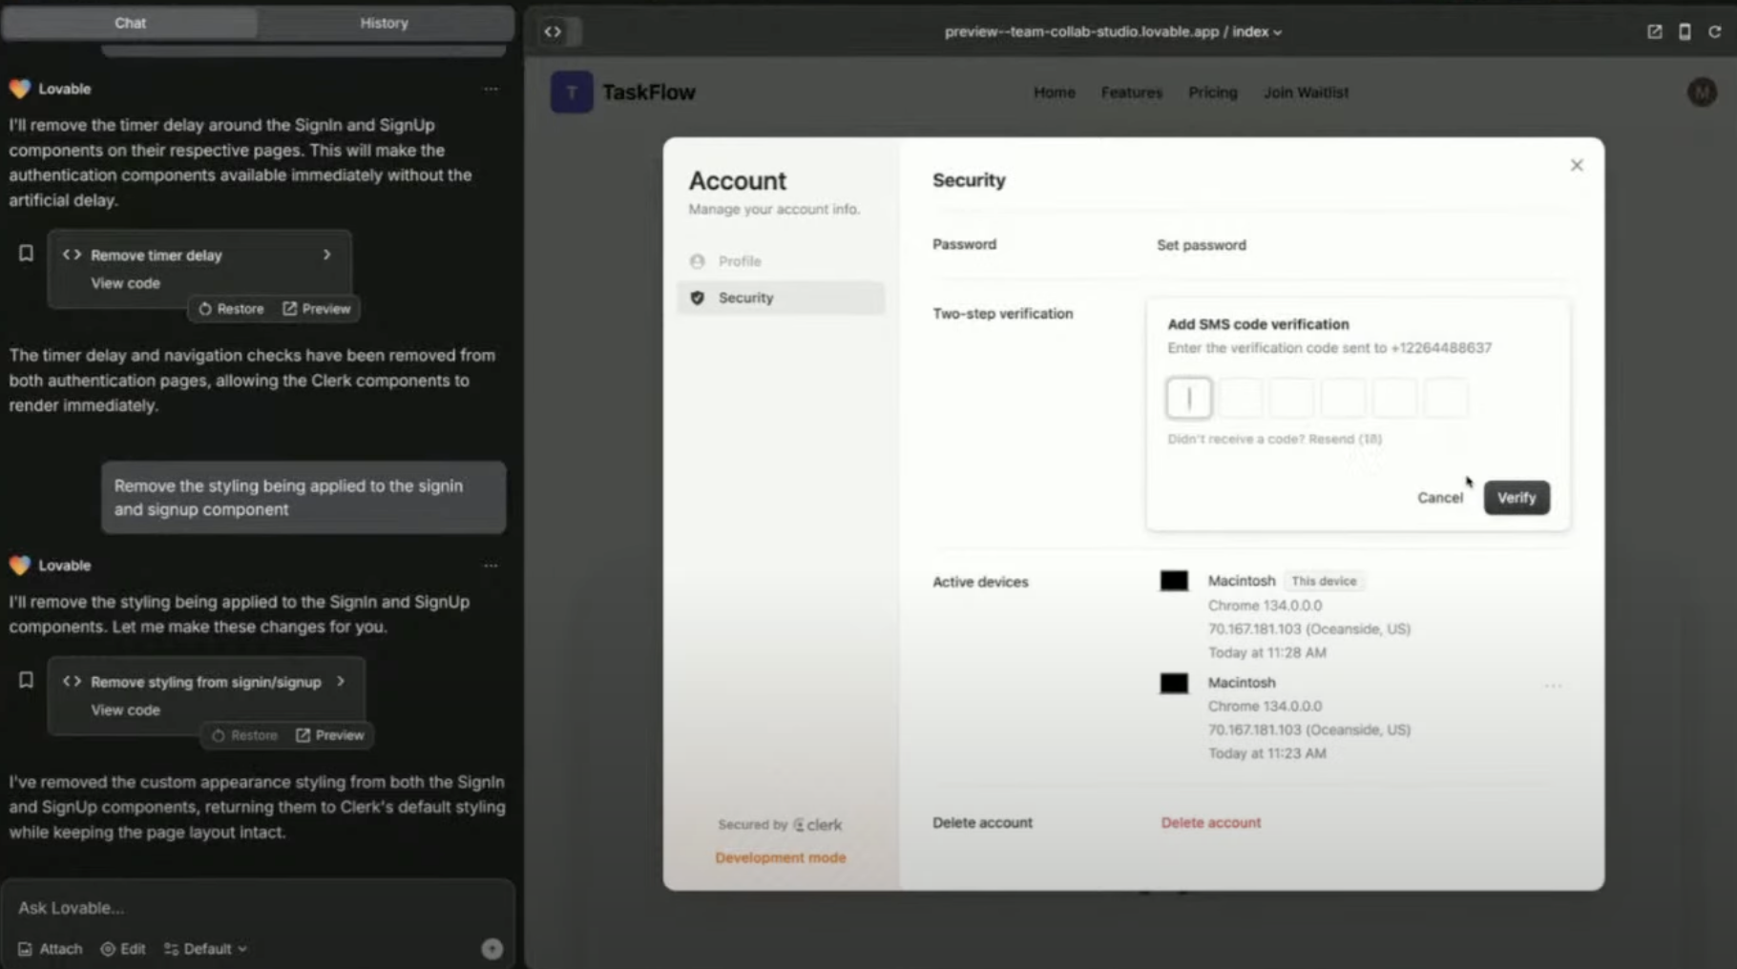
Task: Select Security in account sidebar
Action: click(780, 298)
